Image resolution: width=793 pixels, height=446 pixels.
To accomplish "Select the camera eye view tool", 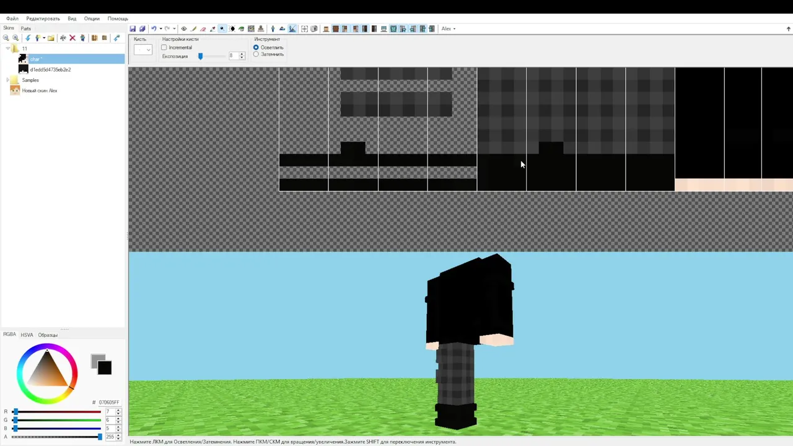I will point(184,28).
